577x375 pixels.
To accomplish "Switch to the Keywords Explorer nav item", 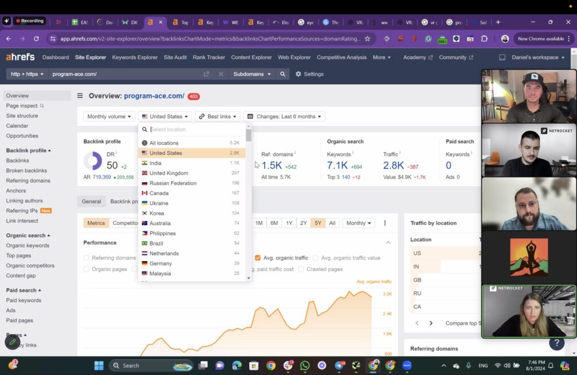I will click(x=135, y=57).
